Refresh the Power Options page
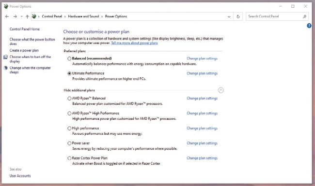Screen dimensions: 315x186 [x=238, y=16]
